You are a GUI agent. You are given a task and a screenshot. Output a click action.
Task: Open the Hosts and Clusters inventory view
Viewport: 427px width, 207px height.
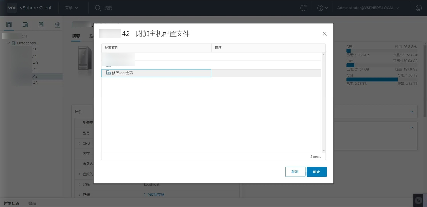[x=9, y=25]
